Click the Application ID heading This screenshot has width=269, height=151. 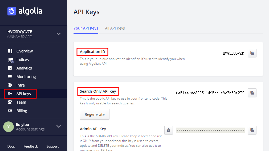[92, 52]
